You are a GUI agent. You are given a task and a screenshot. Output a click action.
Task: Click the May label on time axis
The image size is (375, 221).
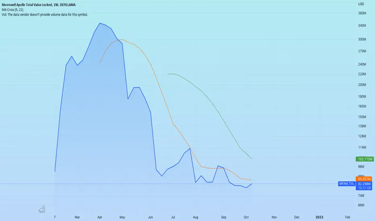[122, 217]
